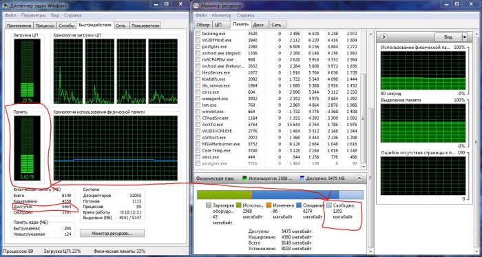Click the Доступно 5464 value in Task Manager
Screen dimensions: 482x257
(66, 207)
